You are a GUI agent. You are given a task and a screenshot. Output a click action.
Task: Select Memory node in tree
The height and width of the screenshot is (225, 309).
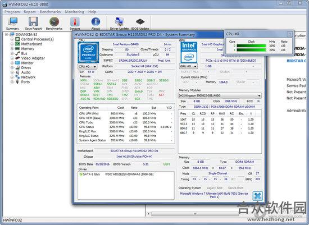(x=28, y=49)
